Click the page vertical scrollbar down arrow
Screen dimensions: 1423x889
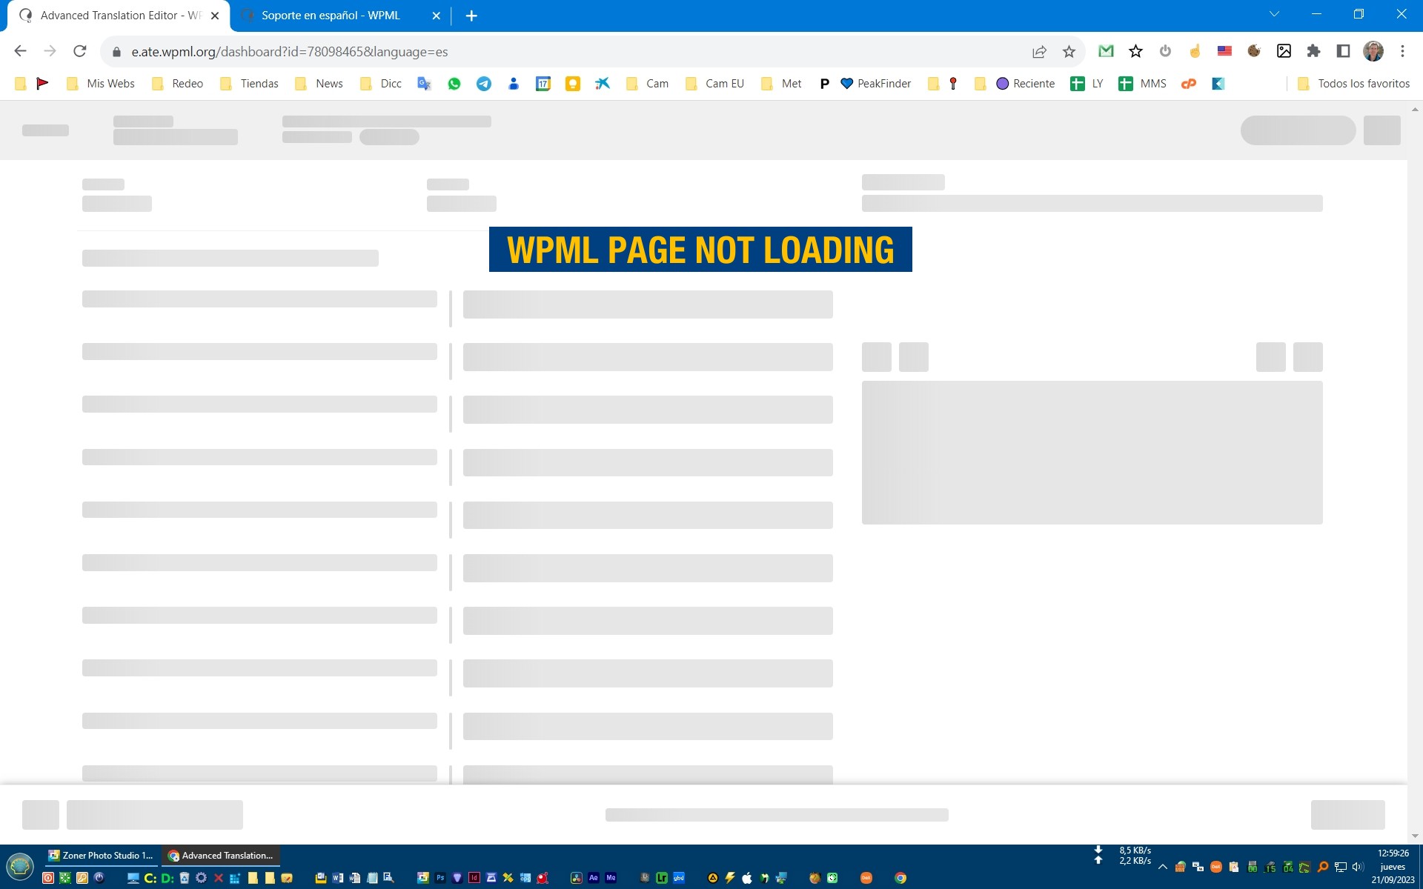[1415, 836]
